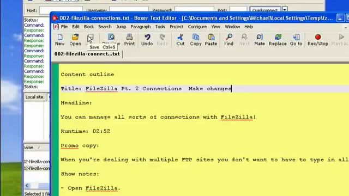Viewport: 349px width, 196px height.
Task: Click the Host input field in FileZilla
Action: click(x=61, y=10)
